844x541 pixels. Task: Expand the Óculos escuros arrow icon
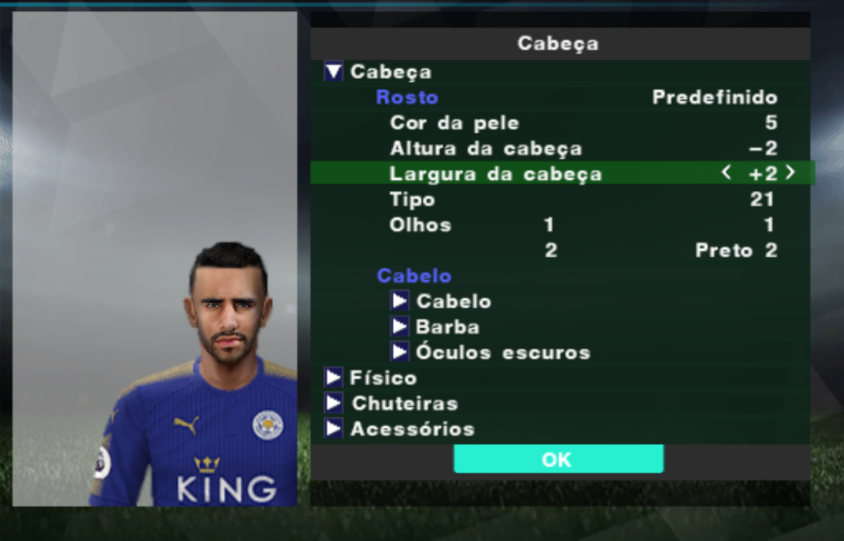click(399, 352)
